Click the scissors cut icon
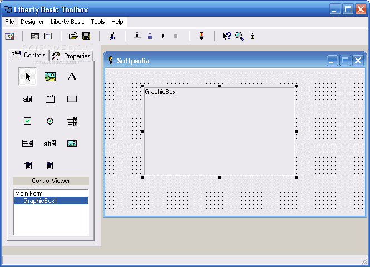 click(112, 36)
